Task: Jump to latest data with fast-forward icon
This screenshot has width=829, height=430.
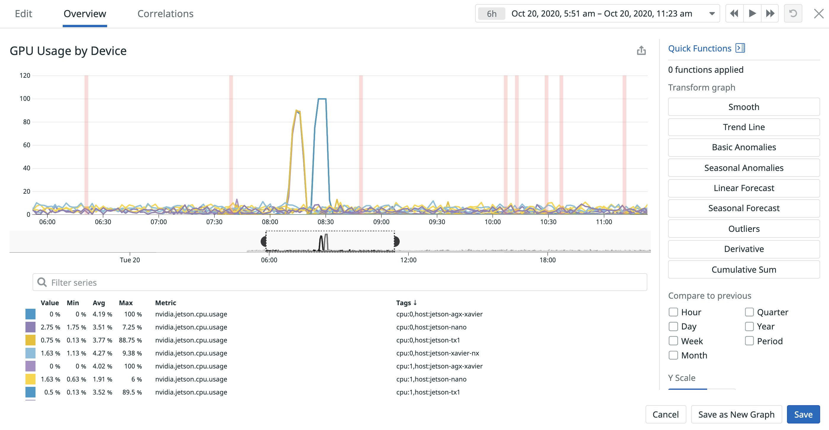Action: [x=770, y=14]
